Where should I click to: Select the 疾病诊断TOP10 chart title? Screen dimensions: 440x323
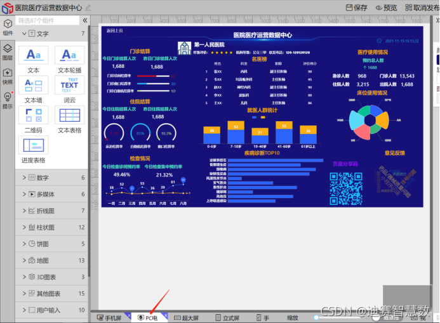(x=262, y=153)
